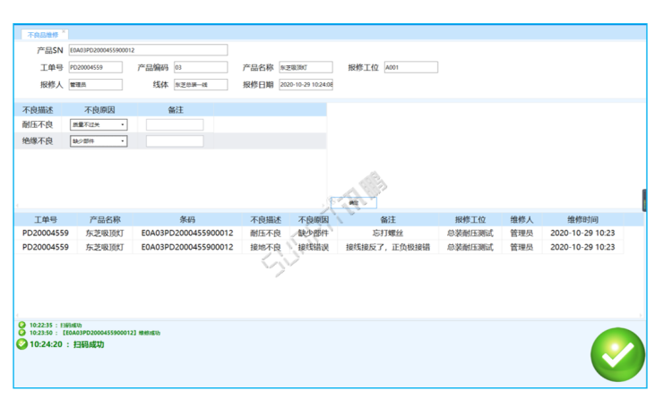This screenshot has height=407, width=672.
Task: Click the check icon beside 10:22:35 log entry
Action: [22, 326]
